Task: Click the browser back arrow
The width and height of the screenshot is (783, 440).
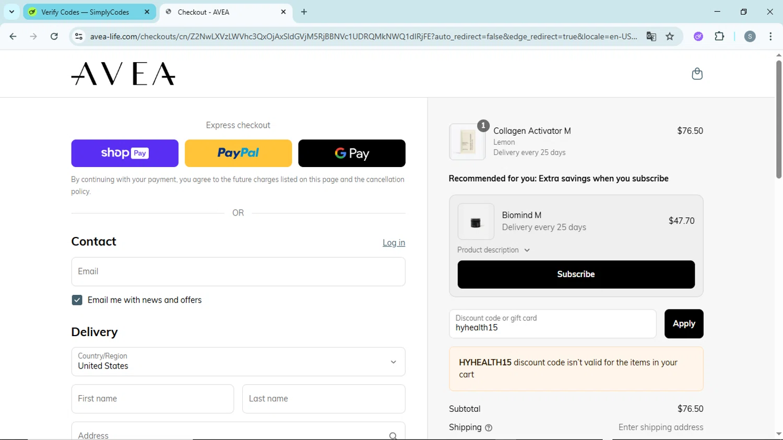Action: coord(13,37)
